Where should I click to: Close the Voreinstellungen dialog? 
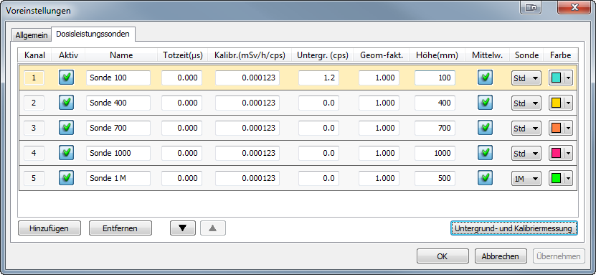point(574,8)
